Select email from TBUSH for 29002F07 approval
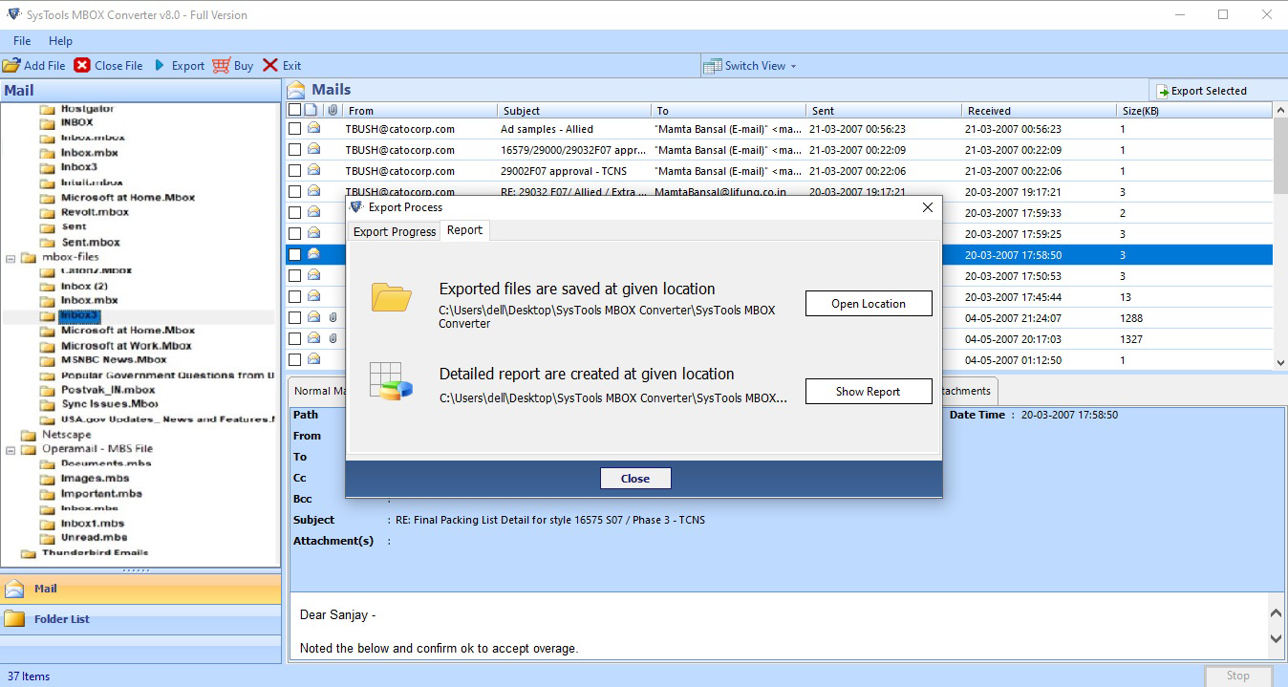 pos(780,171)
